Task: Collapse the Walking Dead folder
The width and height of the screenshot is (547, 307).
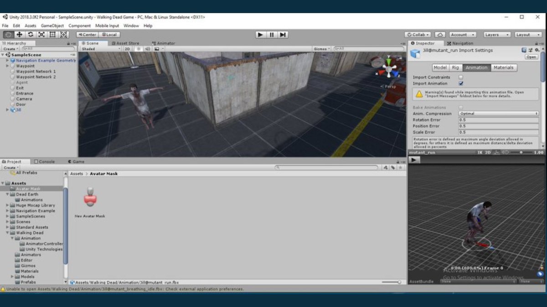Action: coord(7,233)
